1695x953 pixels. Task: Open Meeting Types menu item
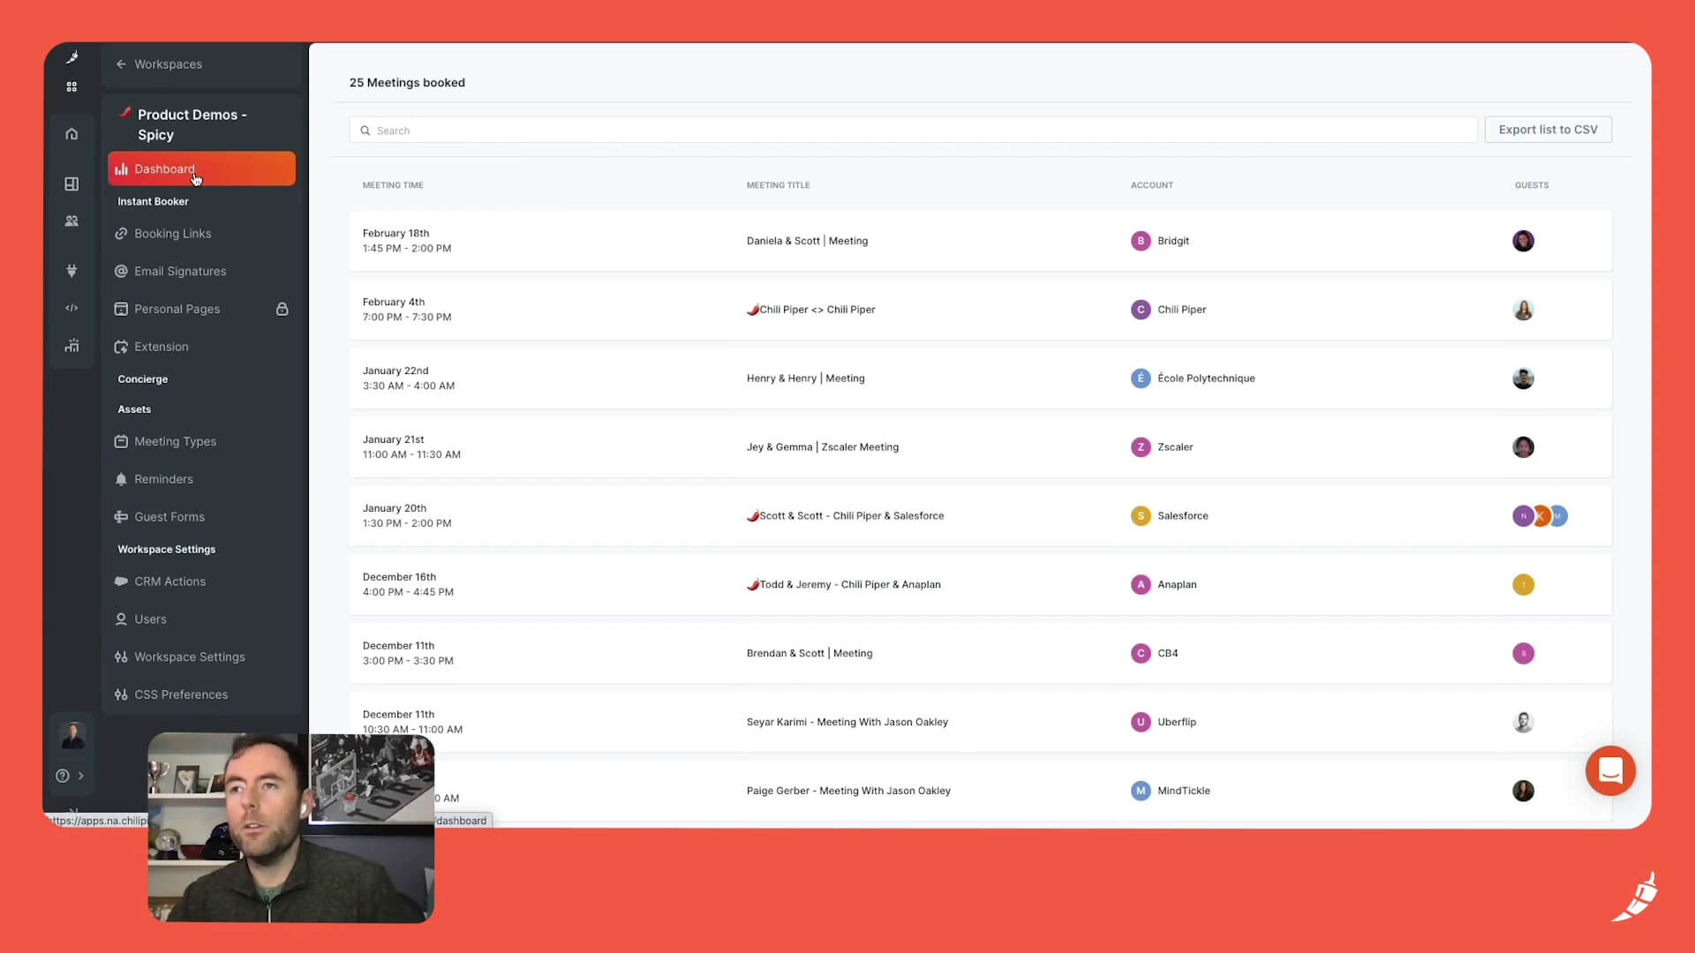pos(175,441)
